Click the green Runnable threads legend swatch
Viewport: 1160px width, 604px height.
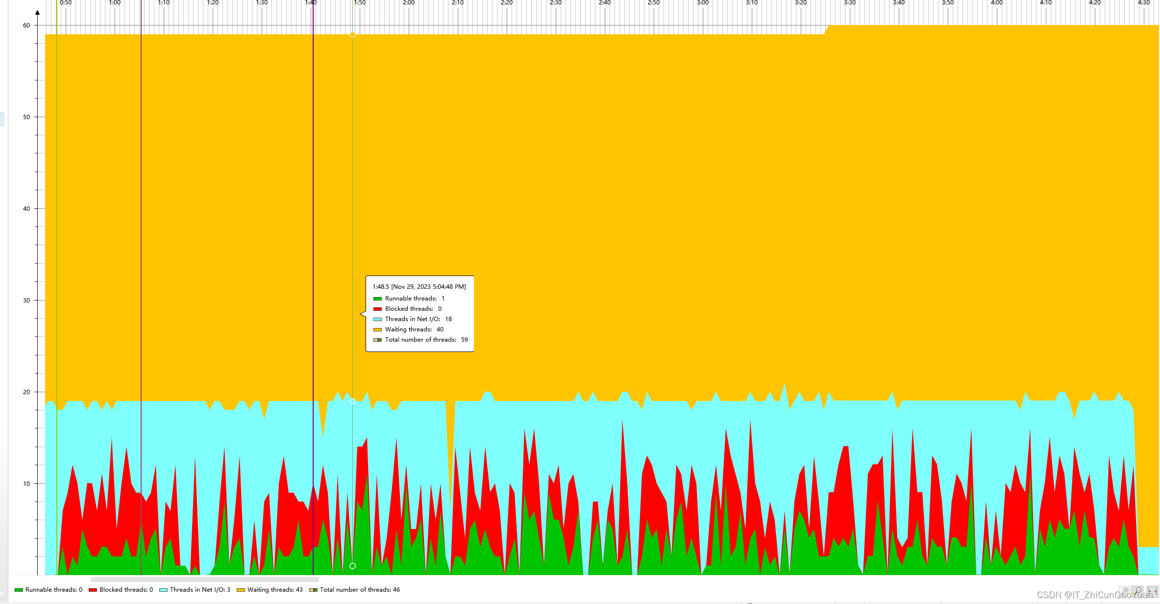pos(19,590)
